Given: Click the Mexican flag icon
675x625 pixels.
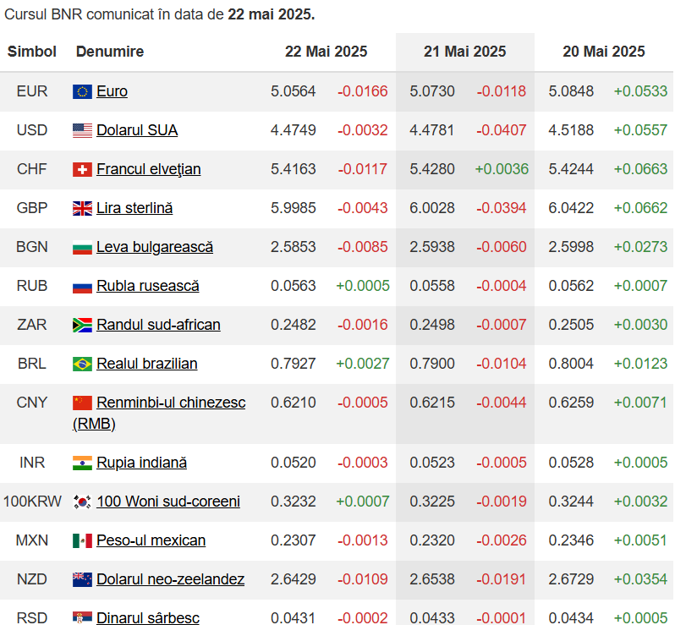Looking at the screenshot, I should point(82,540).
